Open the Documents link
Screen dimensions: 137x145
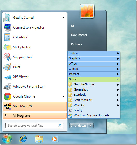click(79, 35)
